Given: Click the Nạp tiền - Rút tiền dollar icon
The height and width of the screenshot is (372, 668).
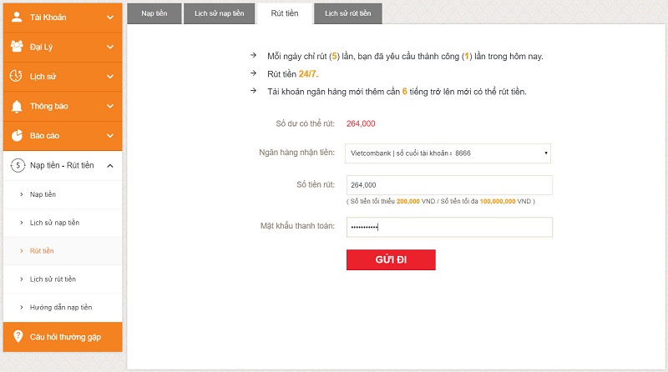Looking at the screenshot, I should coord(17,165).
